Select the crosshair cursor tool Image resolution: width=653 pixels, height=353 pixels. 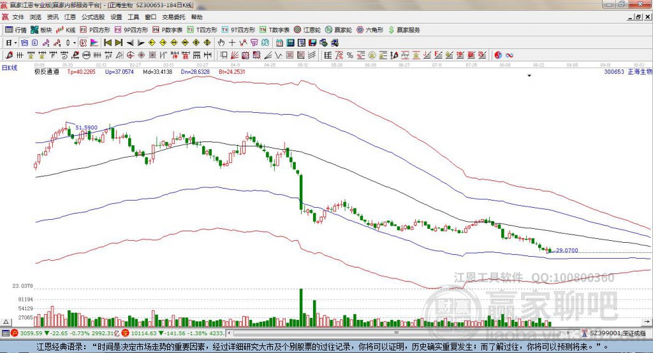click(232, 43)
